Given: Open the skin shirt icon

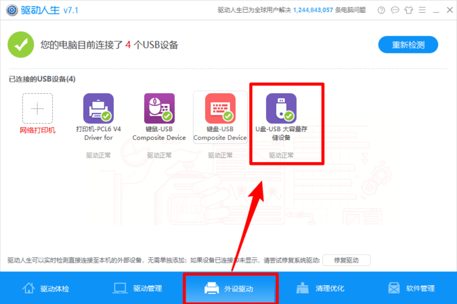Looking at the screenshot, I should coord(409,10).
